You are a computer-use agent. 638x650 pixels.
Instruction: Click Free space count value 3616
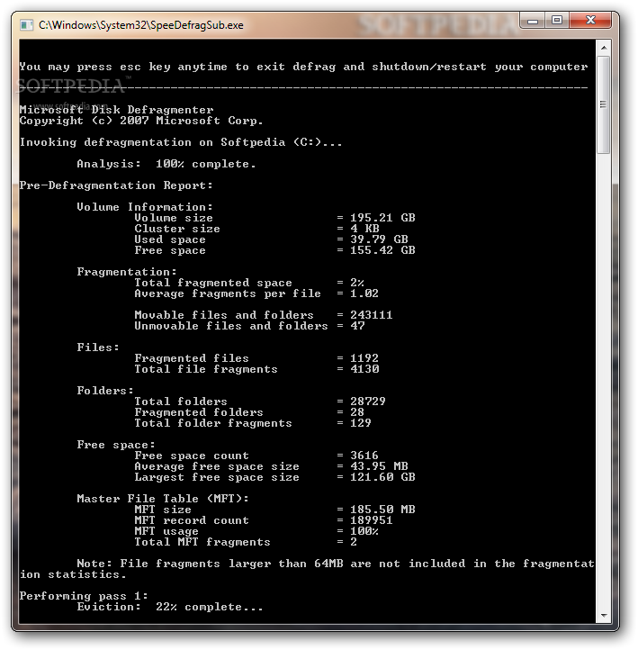pyautogui.click(x=364, y=456)
